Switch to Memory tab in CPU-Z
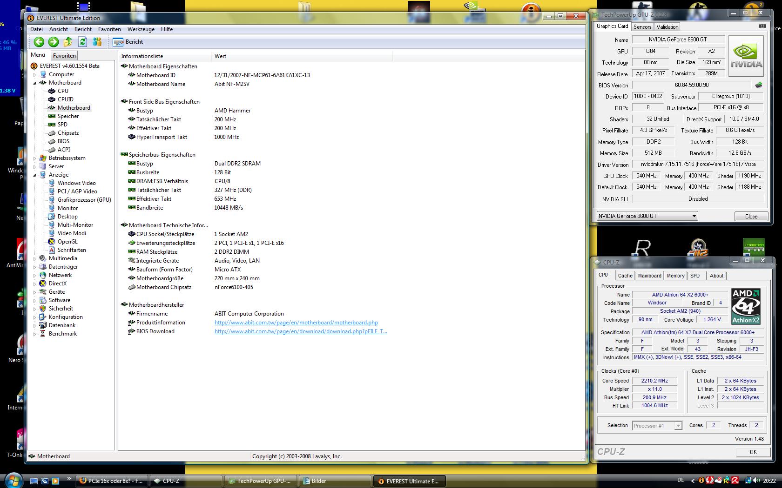The image size is (782, 488). (675, 276)
